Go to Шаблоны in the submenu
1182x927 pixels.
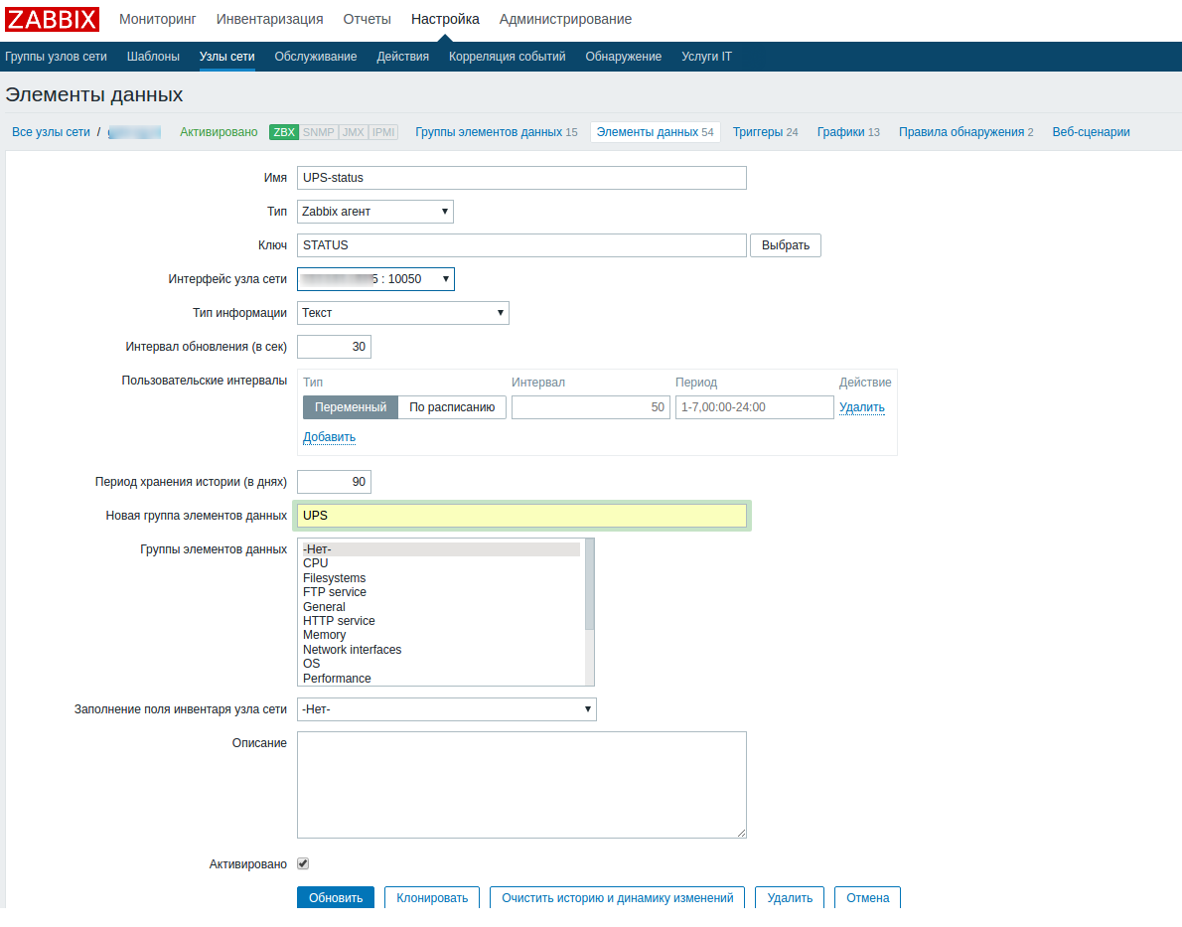[153, 57]
